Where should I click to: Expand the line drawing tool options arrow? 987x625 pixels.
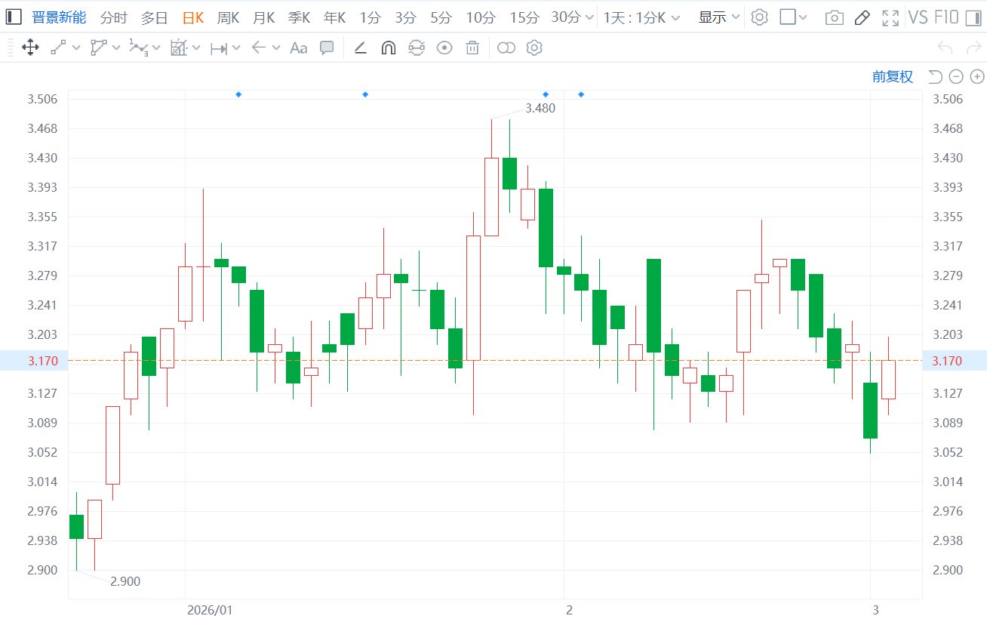coord(76,48)
